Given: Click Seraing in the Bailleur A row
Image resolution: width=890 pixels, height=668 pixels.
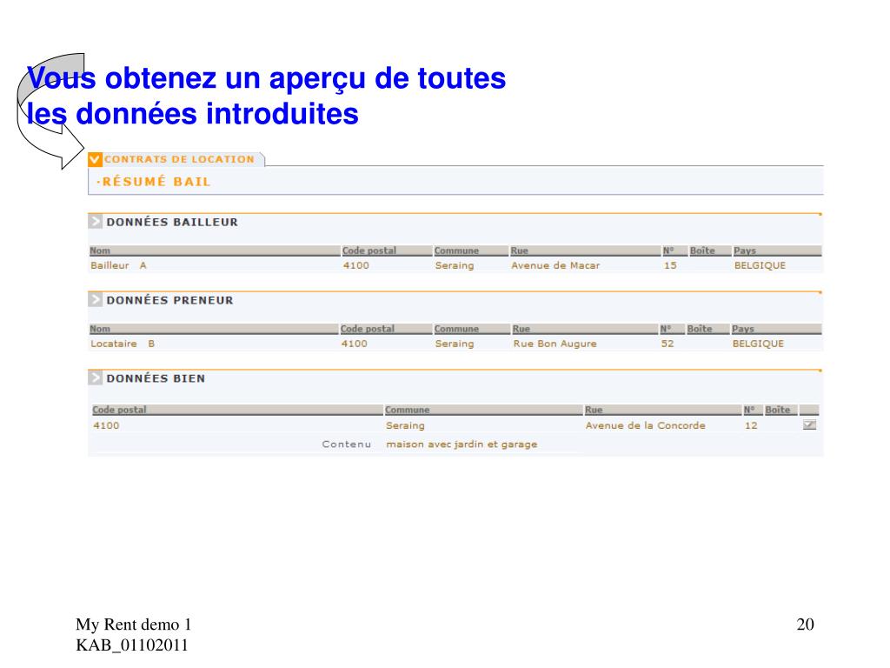Looking at the screenshot, I should tap(454, 266).
